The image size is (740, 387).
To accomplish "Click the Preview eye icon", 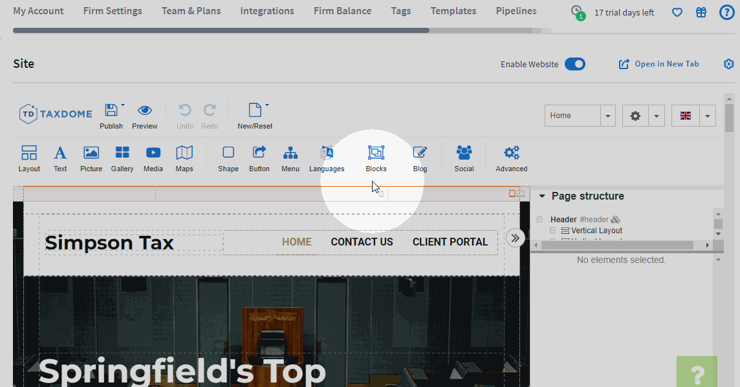I will (145, 110).
